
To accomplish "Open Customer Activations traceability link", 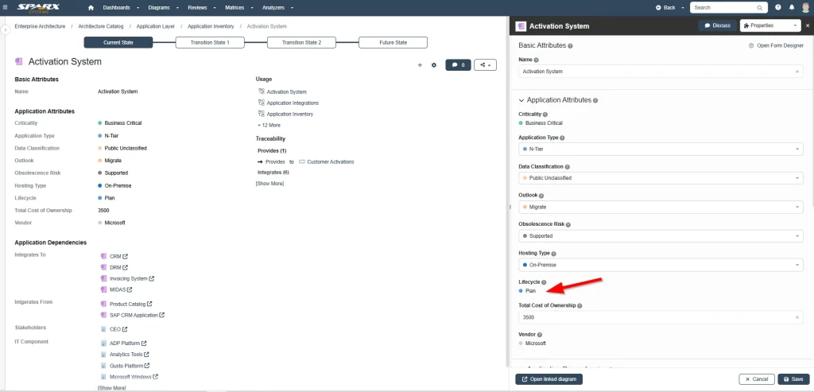I will 330,162.
